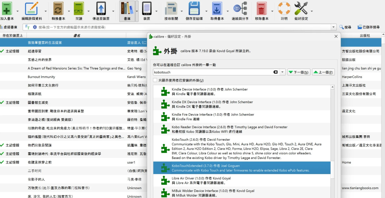This screenshot has height=198, width=385.
Task: Click the 傳送至裝置 send to device icon
Action: pyautogui.click(x=101, y=8)
